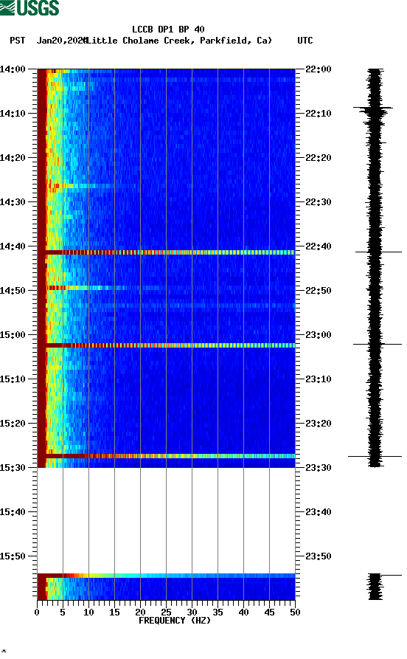This screenshot has width=407, height=659.
Task: Click the 23:40 UTC time label
Action: 319,512
